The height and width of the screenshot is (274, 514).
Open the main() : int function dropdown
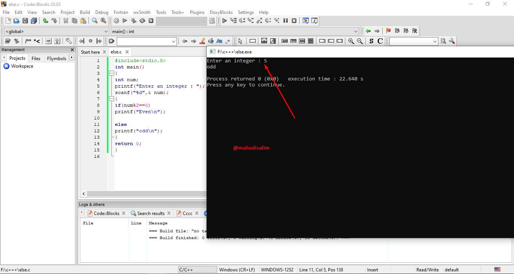[x=356, y=32]
